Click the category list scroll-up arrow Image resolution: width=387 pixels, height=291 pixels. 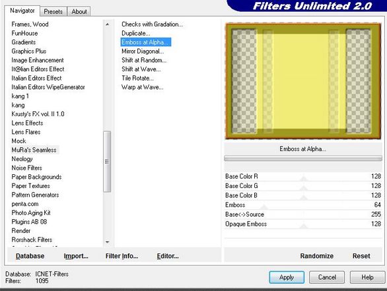[107, 24]
